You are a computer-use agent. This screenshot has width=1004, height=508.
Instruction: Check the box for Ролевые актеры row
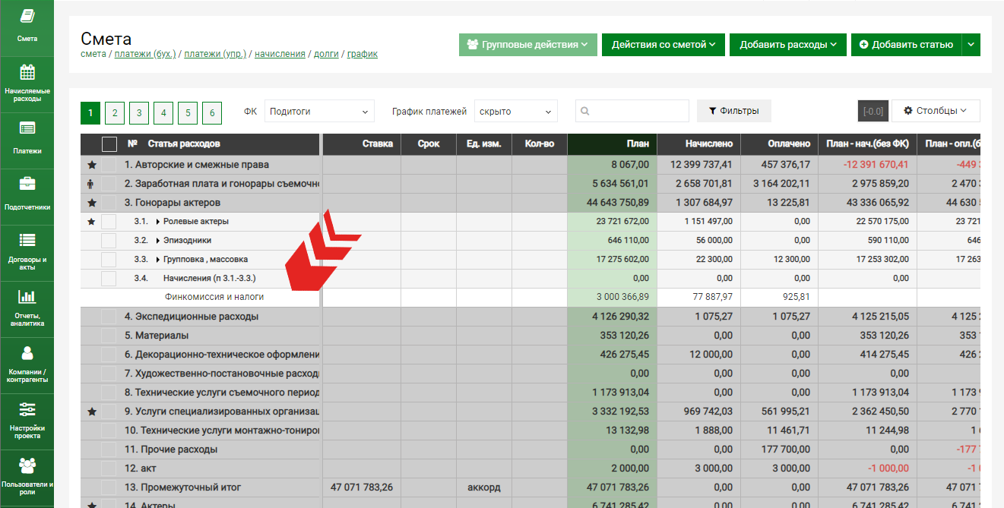tap(109, 222)
